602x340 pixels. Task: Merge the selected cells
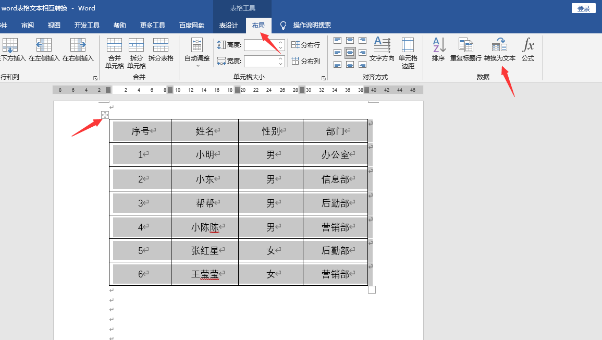115,53
